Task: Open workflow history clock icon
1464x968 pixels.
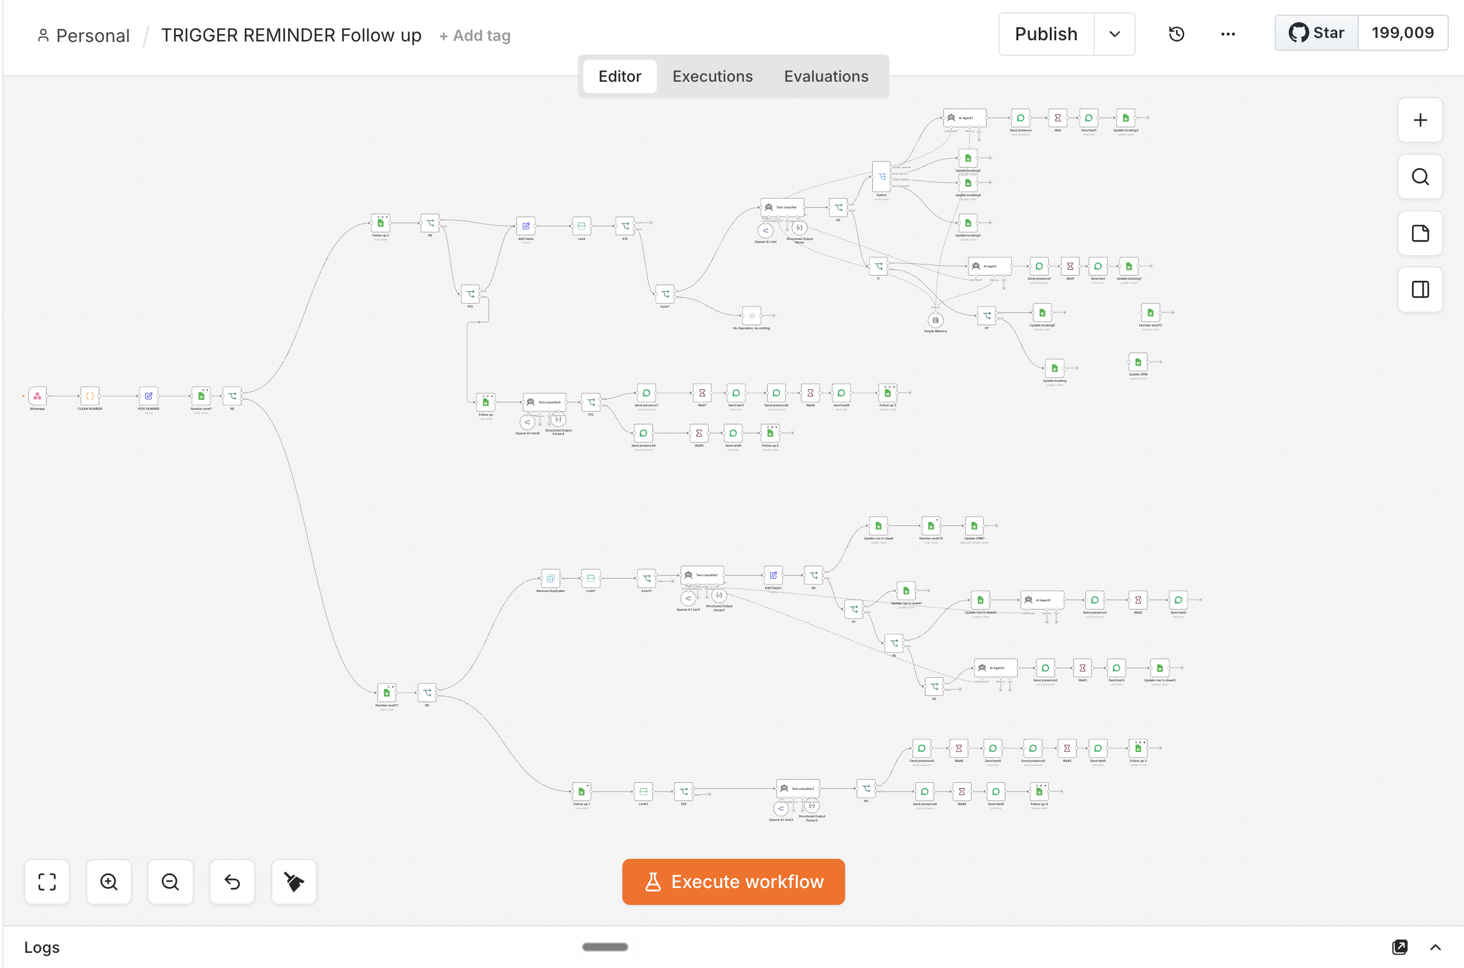Action: tap(1176, 34)
